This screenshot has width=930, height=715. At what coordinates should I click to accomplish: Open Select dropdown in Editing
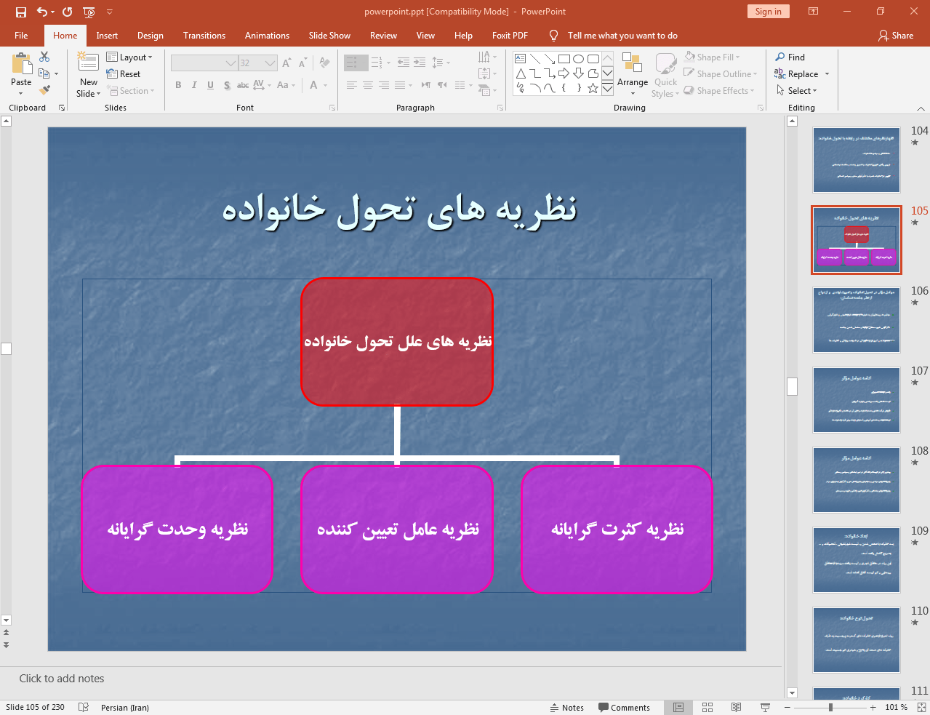click(797, 91)
